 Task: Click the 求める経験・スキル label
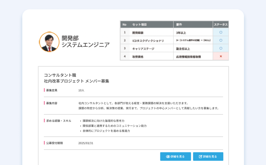[x=59, y=121]
